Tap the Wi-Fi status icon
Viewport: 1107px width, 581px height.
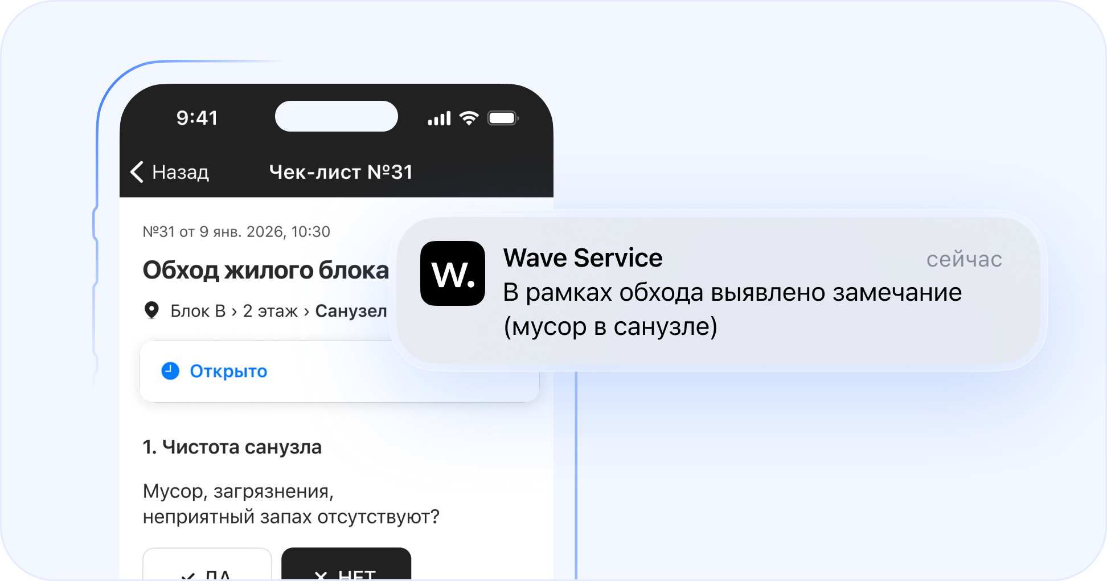pyautogui.click(x=469, y=118)
